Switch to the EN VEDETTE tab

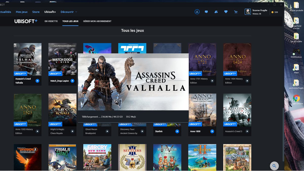coord(51,21)
